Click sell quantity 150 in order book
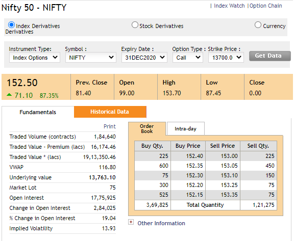The image size is (294, 241). 270,175
